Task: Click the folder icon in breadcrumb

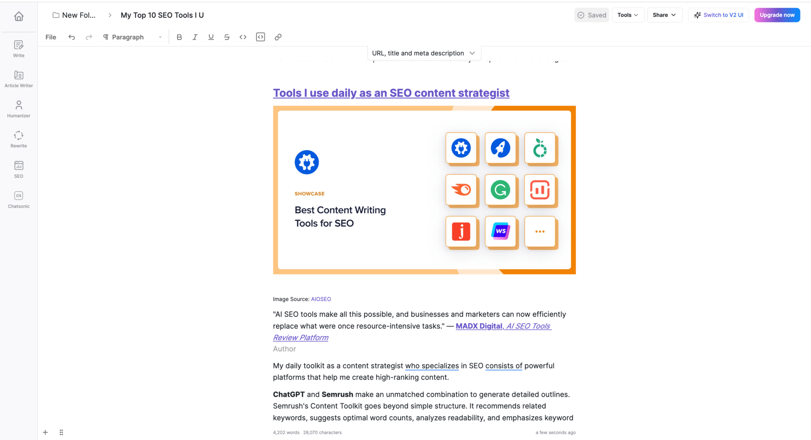Action: click(x=56, y=15)
